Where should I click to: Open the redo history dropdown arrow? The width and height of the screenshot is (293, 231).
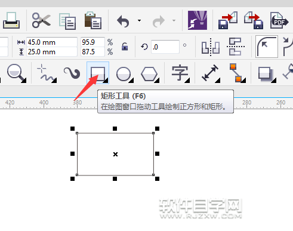(x=174, y=20)
